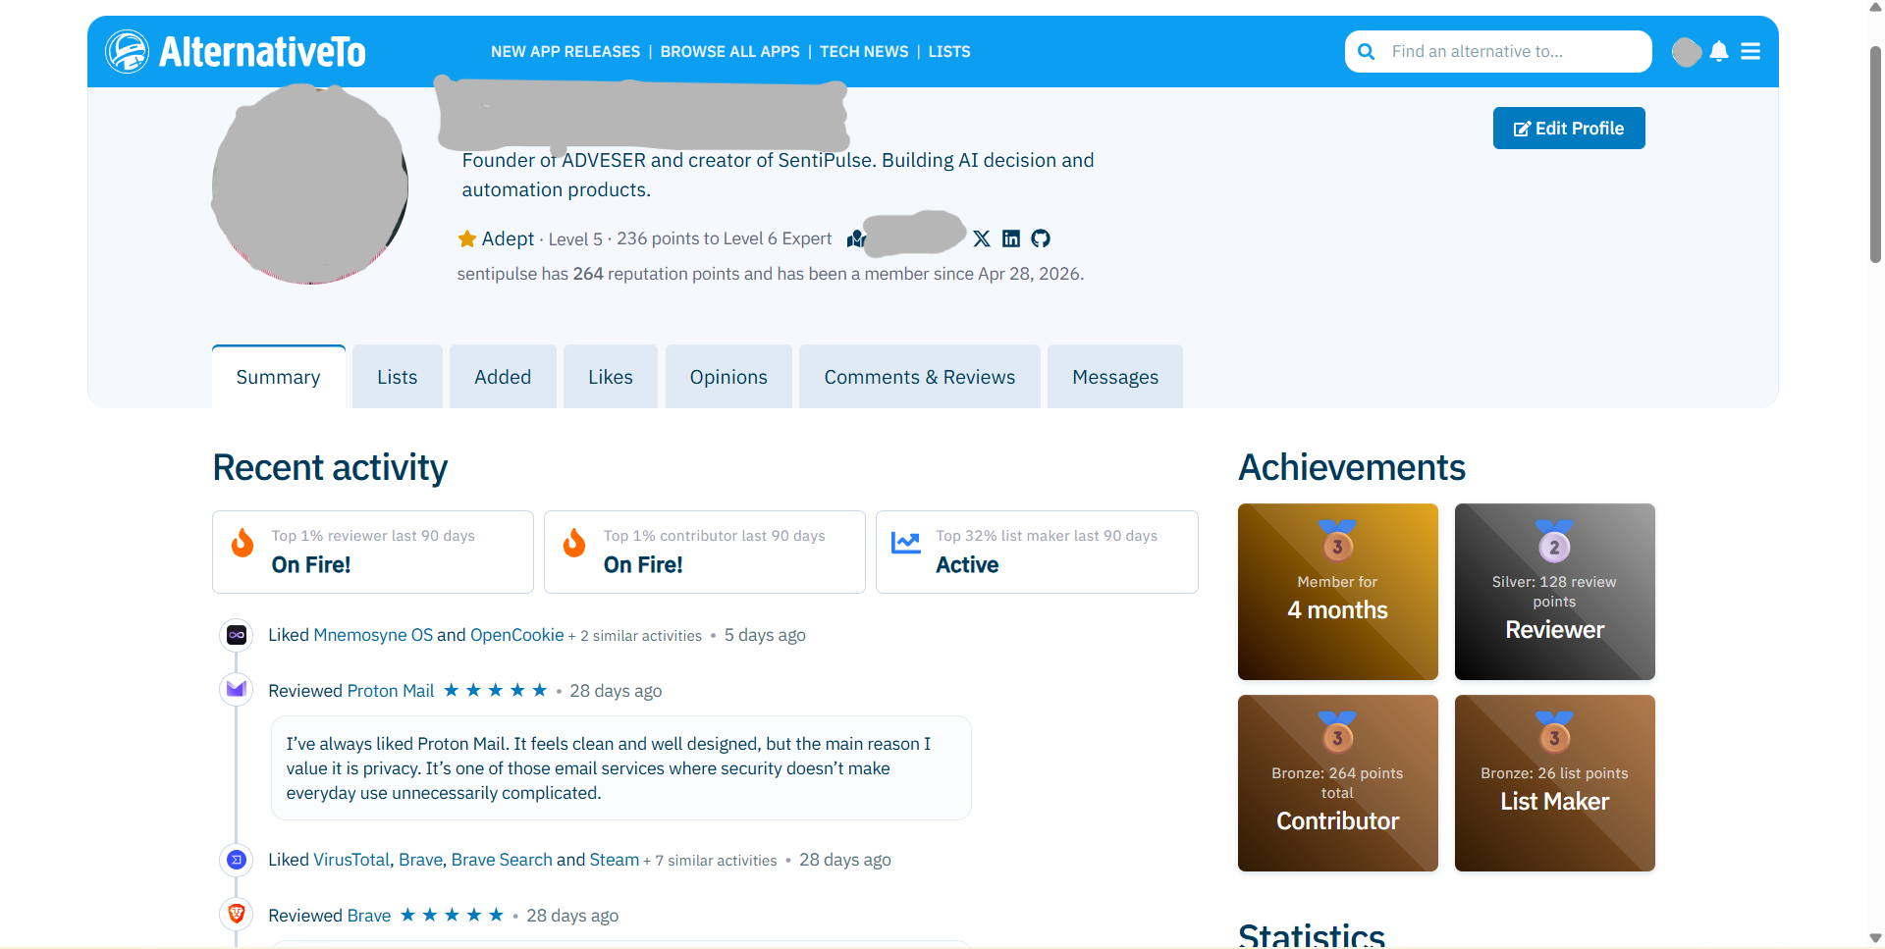Open the VirusTotal link
Screen dimensions: 1885x949
351,860
